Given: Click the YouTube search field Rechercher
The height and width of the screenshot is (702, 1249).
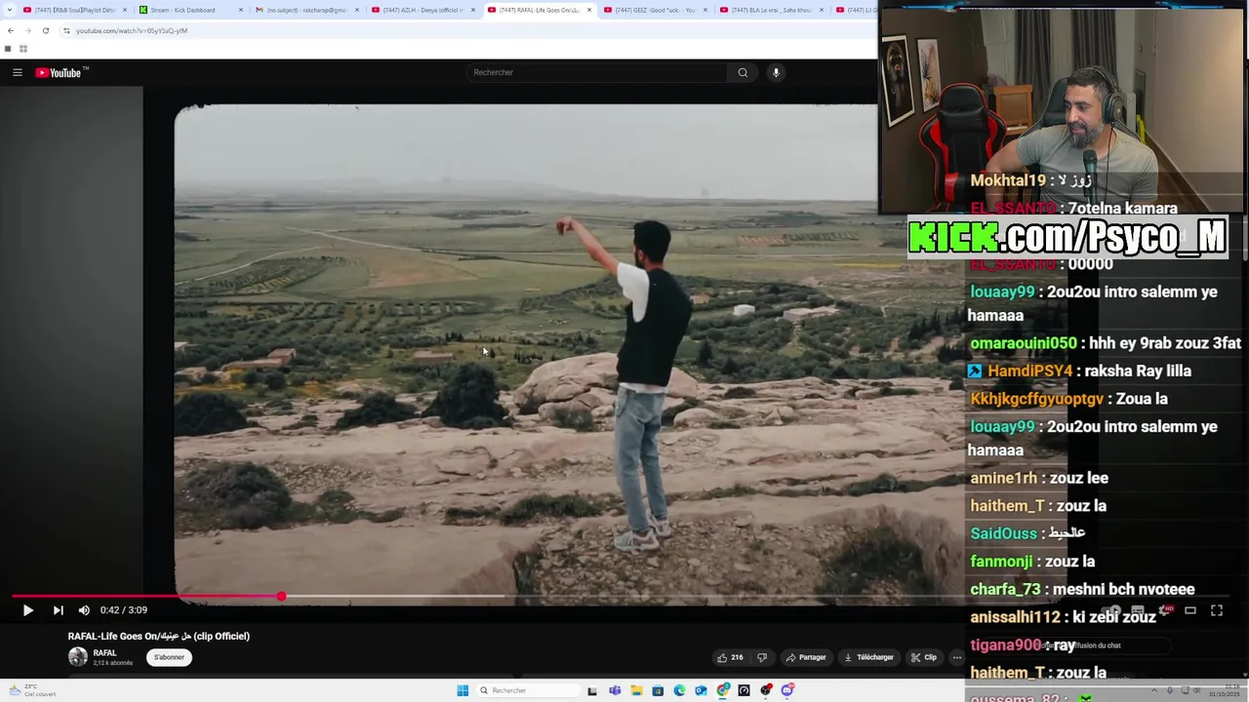Looking at the screenshot, I should tap(597, 72).
